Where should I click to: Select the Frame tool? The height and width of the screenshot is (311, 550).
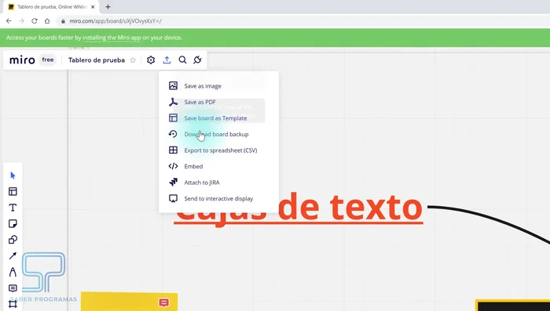[13, 304]
